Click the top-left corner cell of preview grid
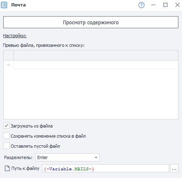The width and height of the screenshot is (182, 178). point(8,55)
